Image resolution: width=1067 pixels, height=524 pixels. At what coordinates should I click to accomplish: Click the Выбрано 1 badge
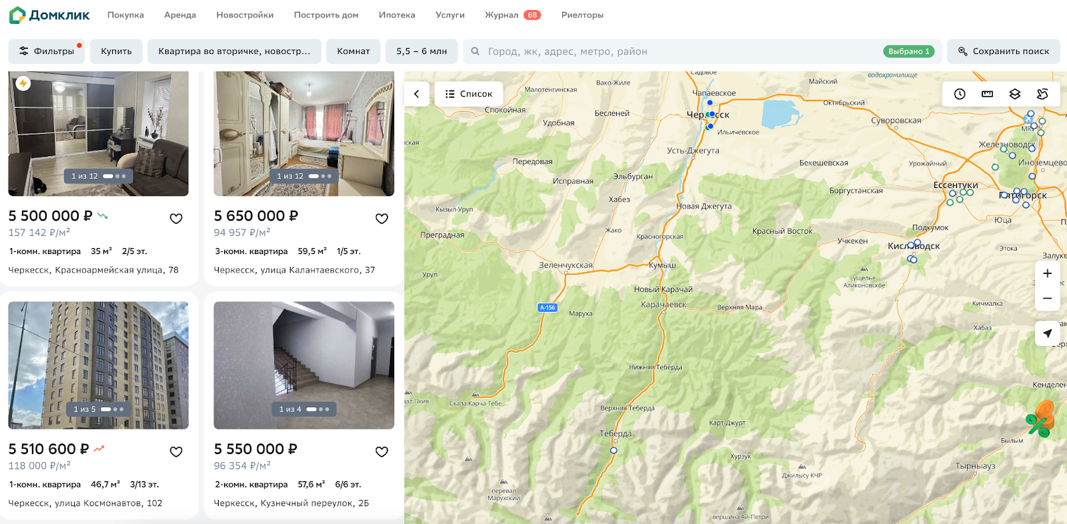pos(908,51)
